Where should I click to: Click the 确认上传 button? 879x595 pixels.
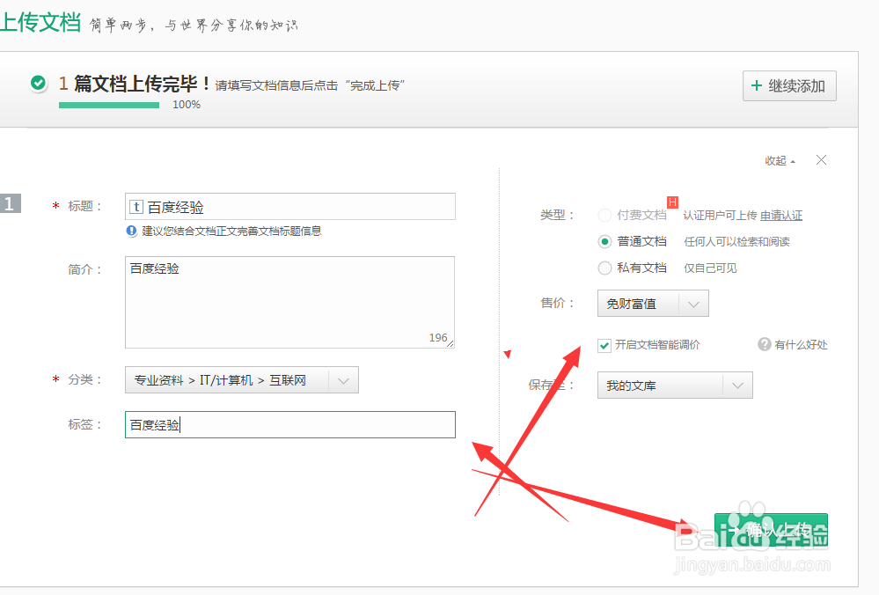click(x=771, y=530)
